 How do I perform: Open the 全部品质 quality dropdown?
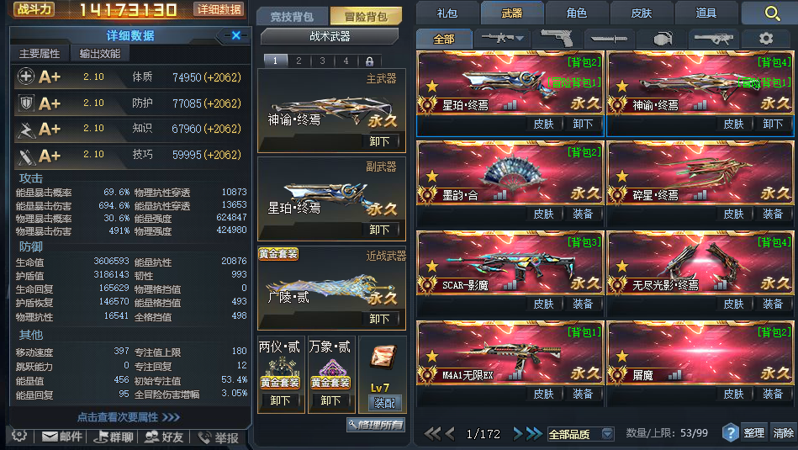[580, 434]
